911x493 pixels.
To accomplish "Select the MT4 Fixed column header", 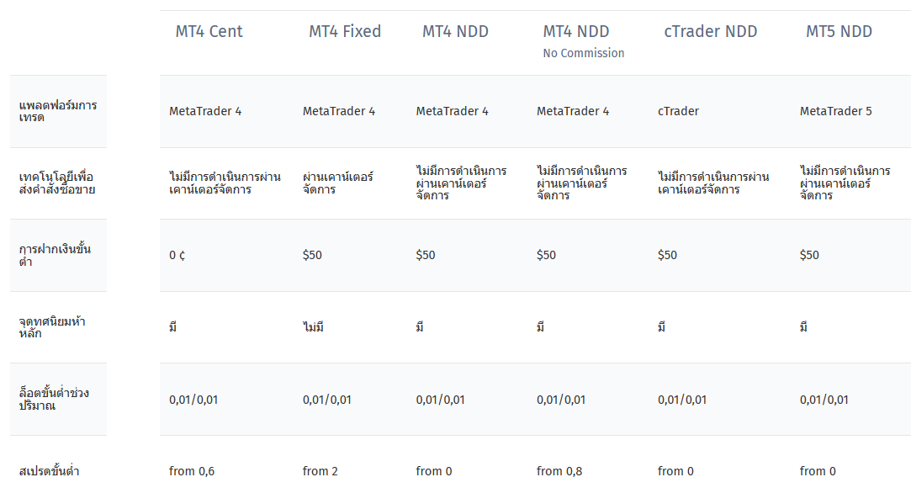I will click(344, 32).
